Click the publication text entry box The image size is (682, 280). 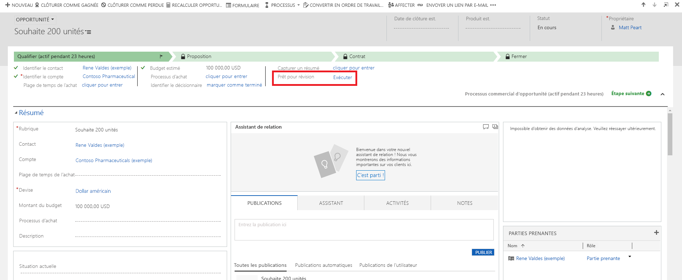tap(364, 230)
